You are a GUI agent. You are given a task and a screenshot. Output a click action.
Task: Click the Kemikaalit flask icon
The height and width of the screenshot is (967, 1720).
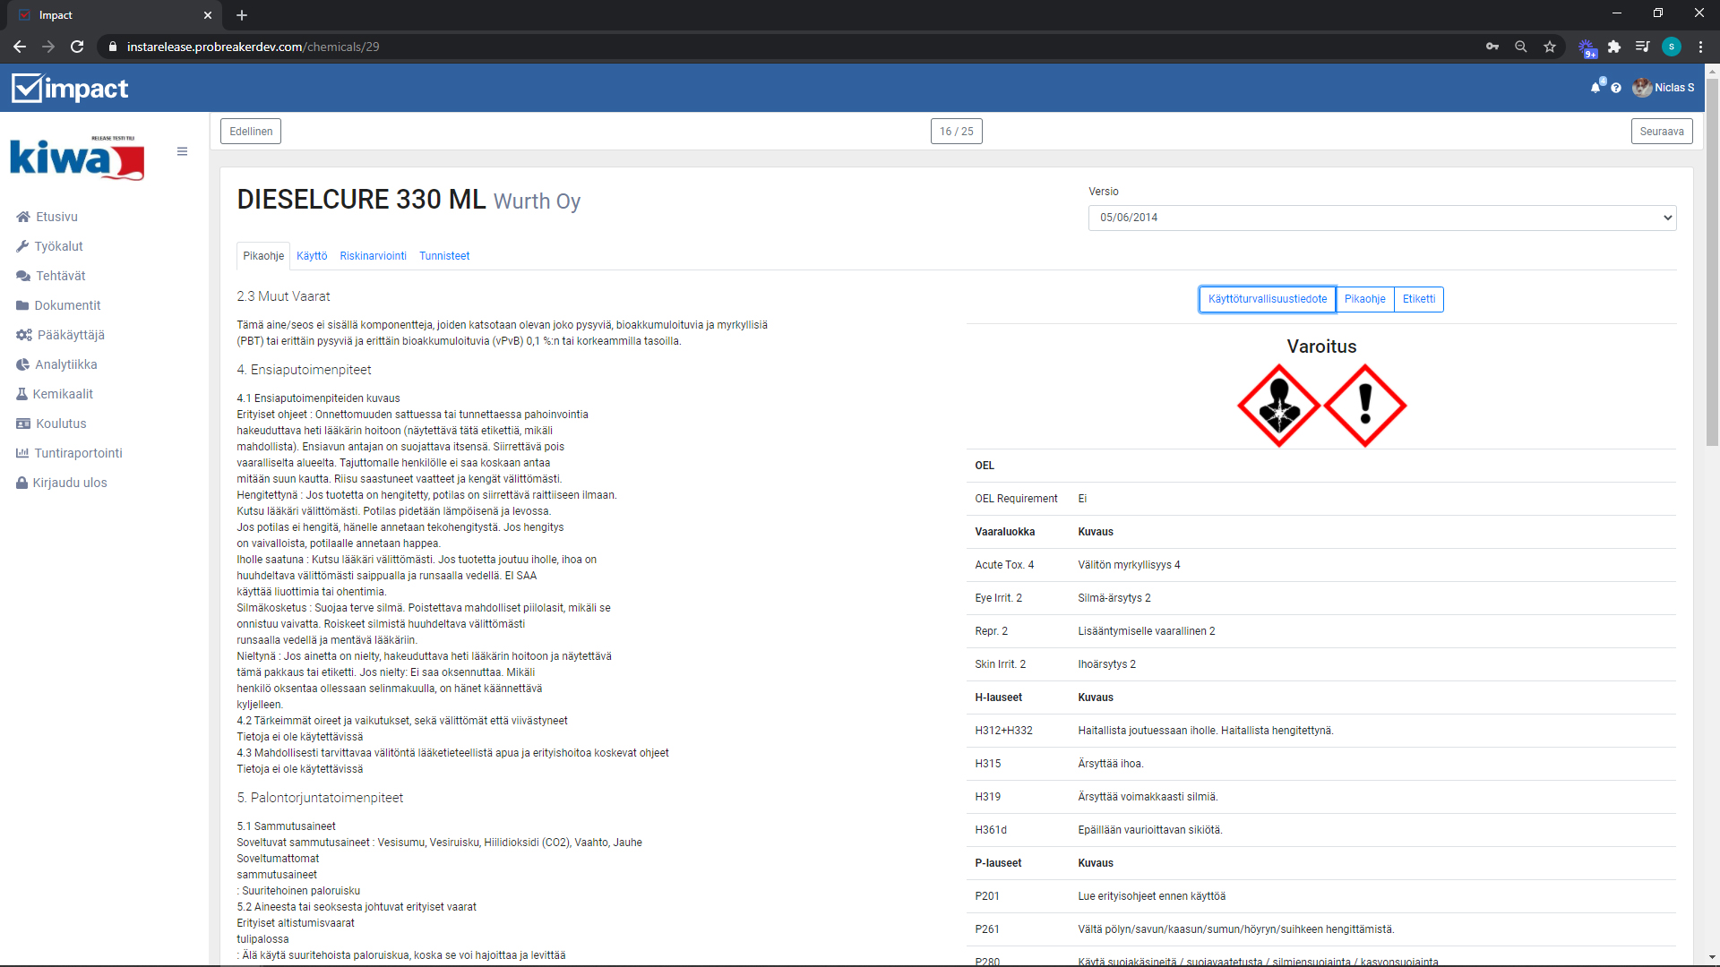[21, 394]
